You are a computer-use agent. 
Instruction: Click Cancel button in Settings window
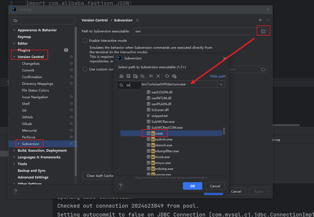(x=236, y=192)
